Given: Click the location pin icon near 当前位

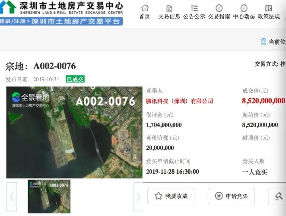Looking at the screenshot, I should coord(264,41).
